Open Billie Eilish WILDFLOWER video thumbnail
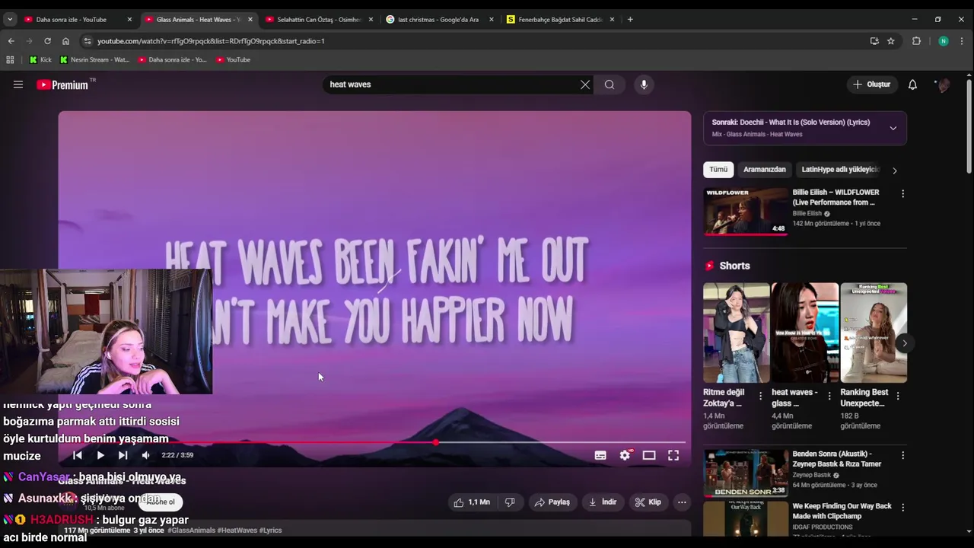 pyautogui.click(x=746, y=212)
